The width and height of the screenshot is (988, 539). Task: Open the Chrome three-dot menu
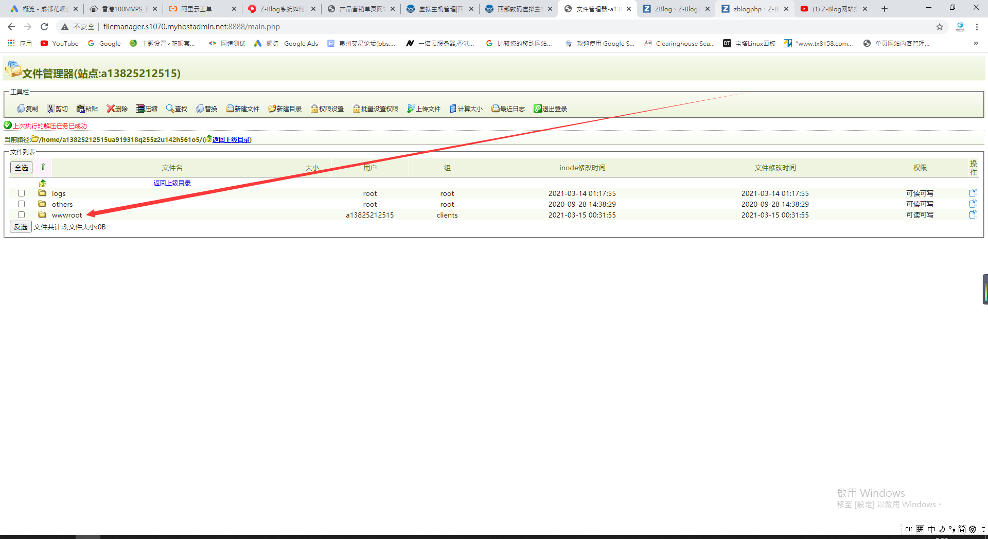point(977,27)
